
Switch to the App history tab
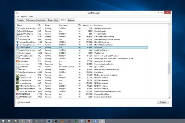click(42, 20)
